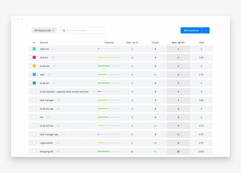Click the bar chart icon beside 'tasks list'
This screenshot has height=173, width=241.
click(54, 49)
